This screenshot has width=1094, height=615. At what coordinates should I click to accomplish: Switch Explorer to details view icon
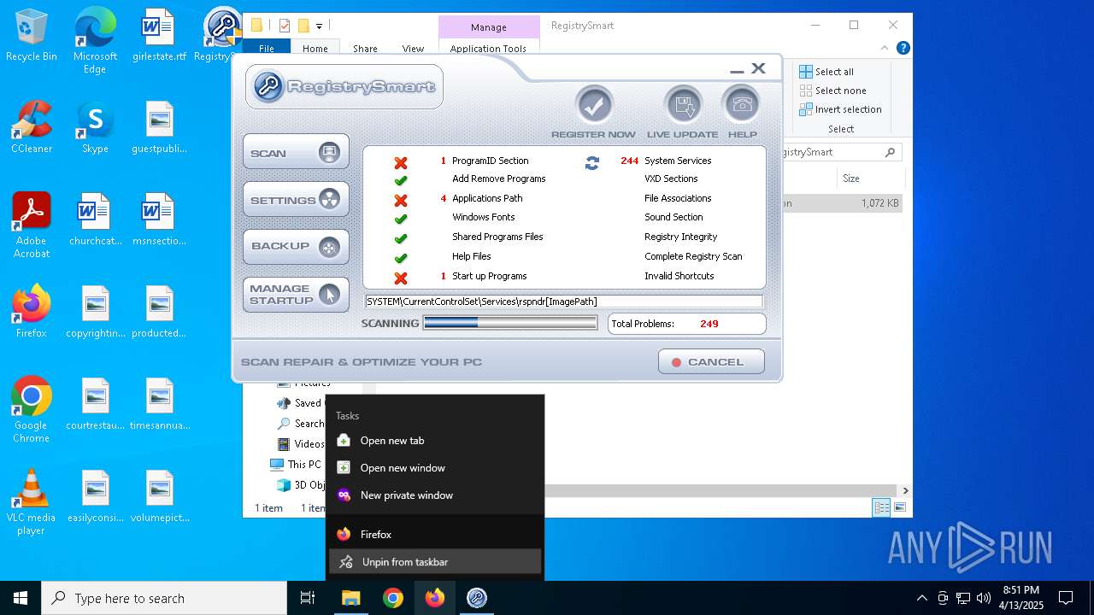[x=881, y=507]
